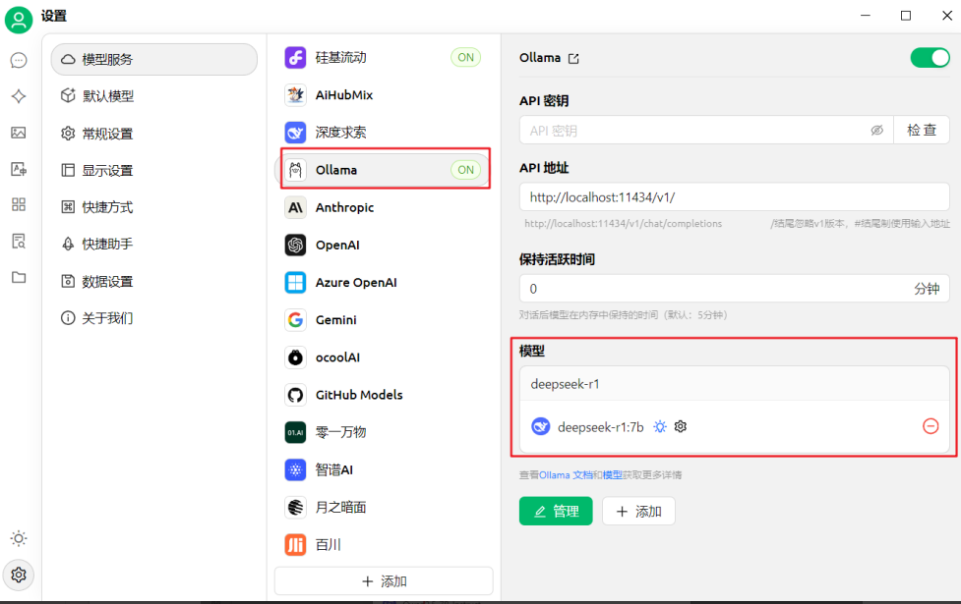The width and height of the screenshot is (961, 604).
Task: Open 数据设置 settings section
Action: [153, 282]
